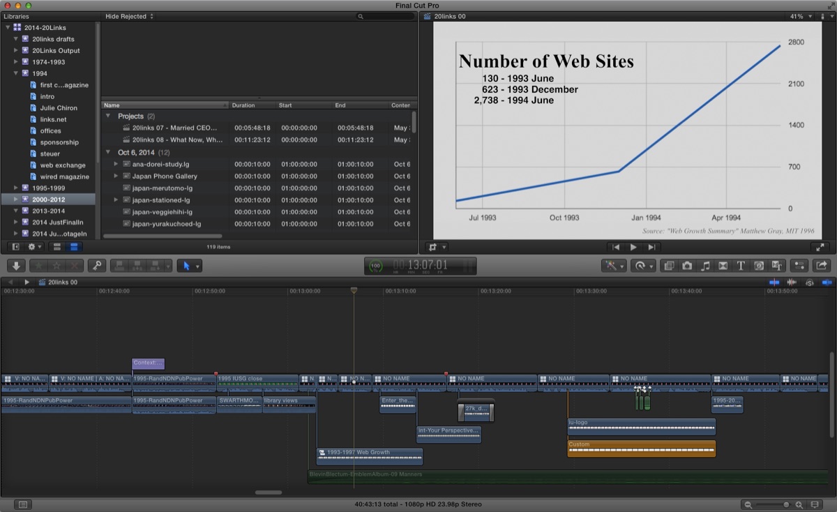Select the orange Custom clip in timeline

(x=642, y=449)
